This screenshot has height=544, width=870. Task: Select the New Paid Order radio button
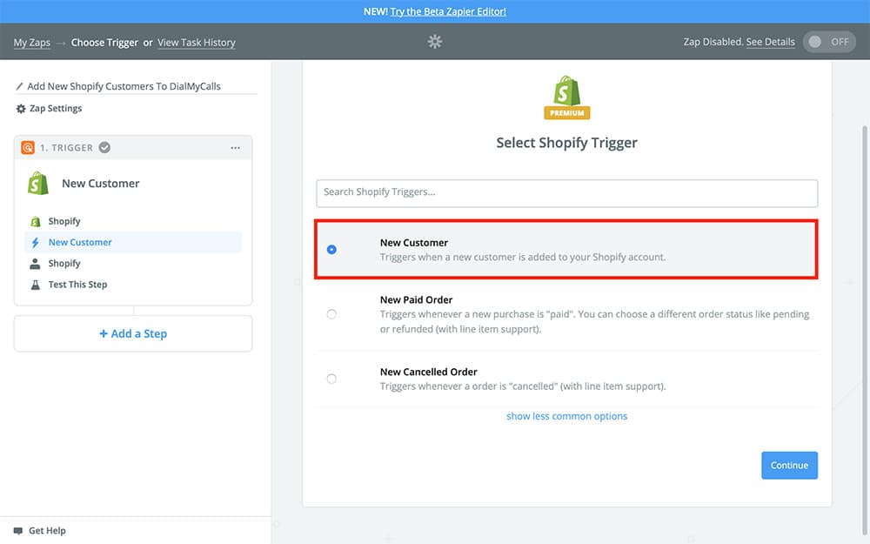click(x=331, y=314)
